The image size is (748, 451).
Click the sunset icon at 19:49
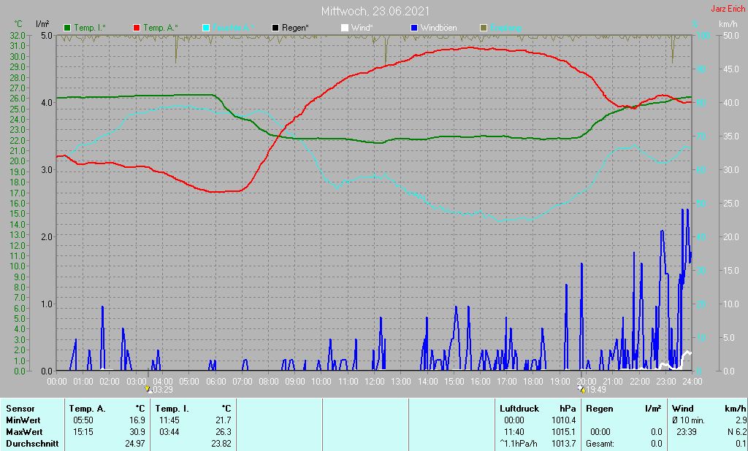click(581, 390)
